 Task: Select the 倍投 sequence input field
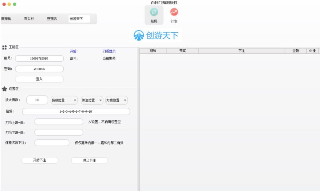point(75,111)
